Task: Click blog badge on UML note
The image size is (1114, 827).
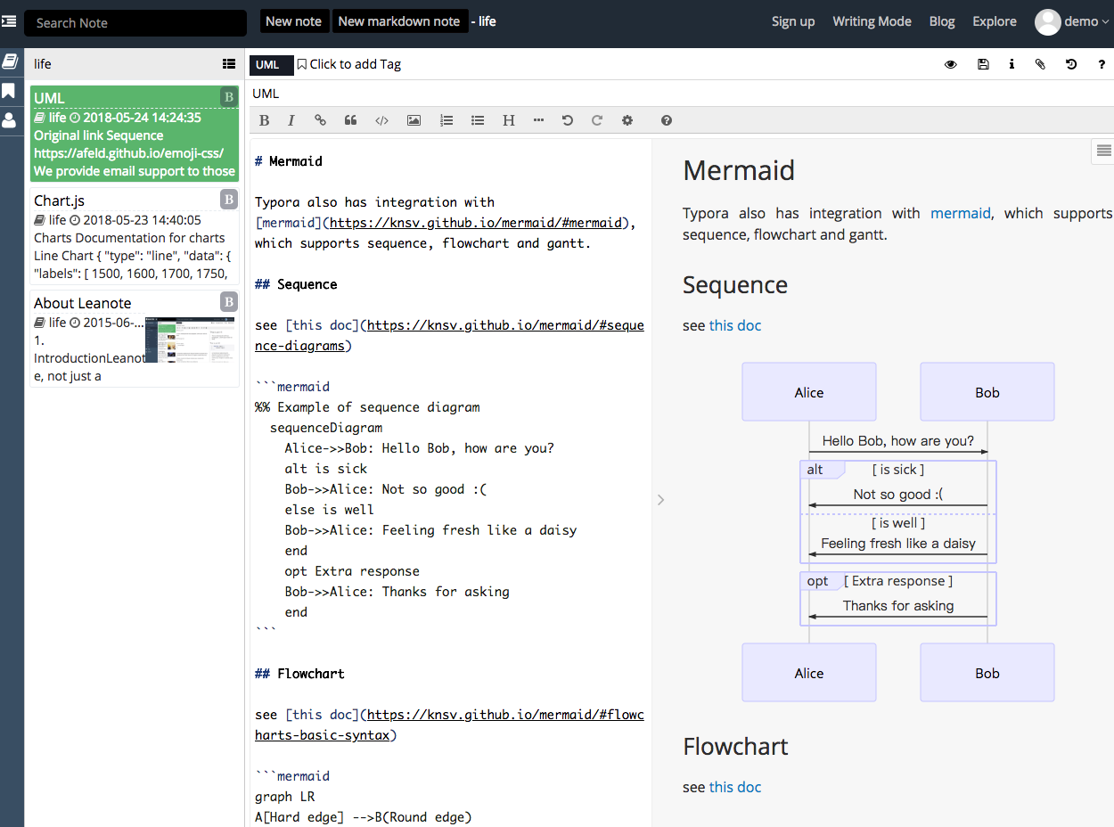Action: point(229,97)
